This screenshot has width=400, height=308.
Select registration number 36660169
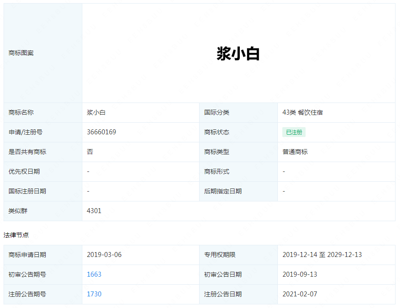coord(101,132)
